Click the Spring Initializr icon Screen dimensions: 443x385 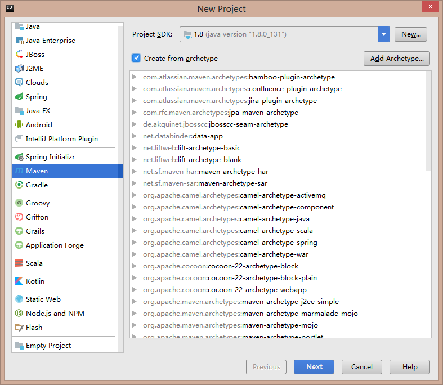click(19, 157)
